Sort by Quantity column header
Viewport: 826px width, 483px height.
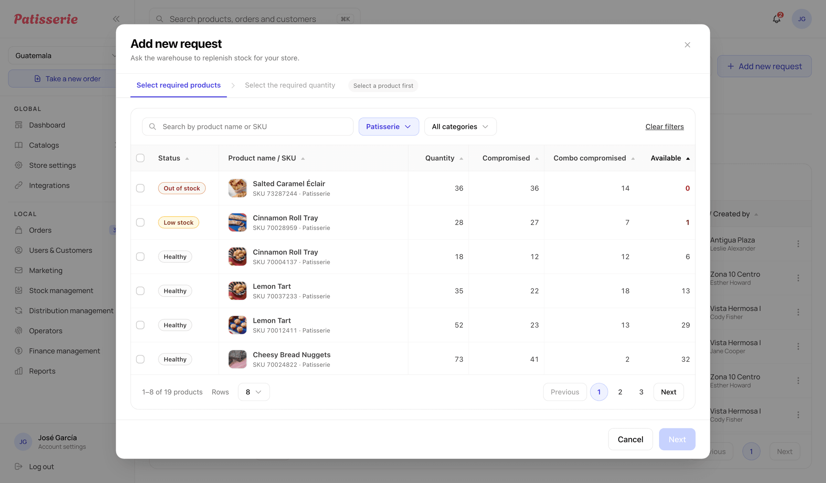coord(444,158)
